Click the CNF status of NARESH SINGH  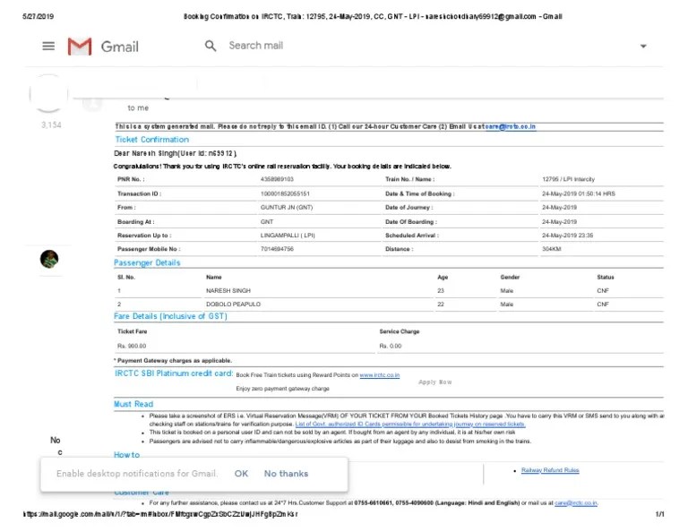click(x=603, y=291)
